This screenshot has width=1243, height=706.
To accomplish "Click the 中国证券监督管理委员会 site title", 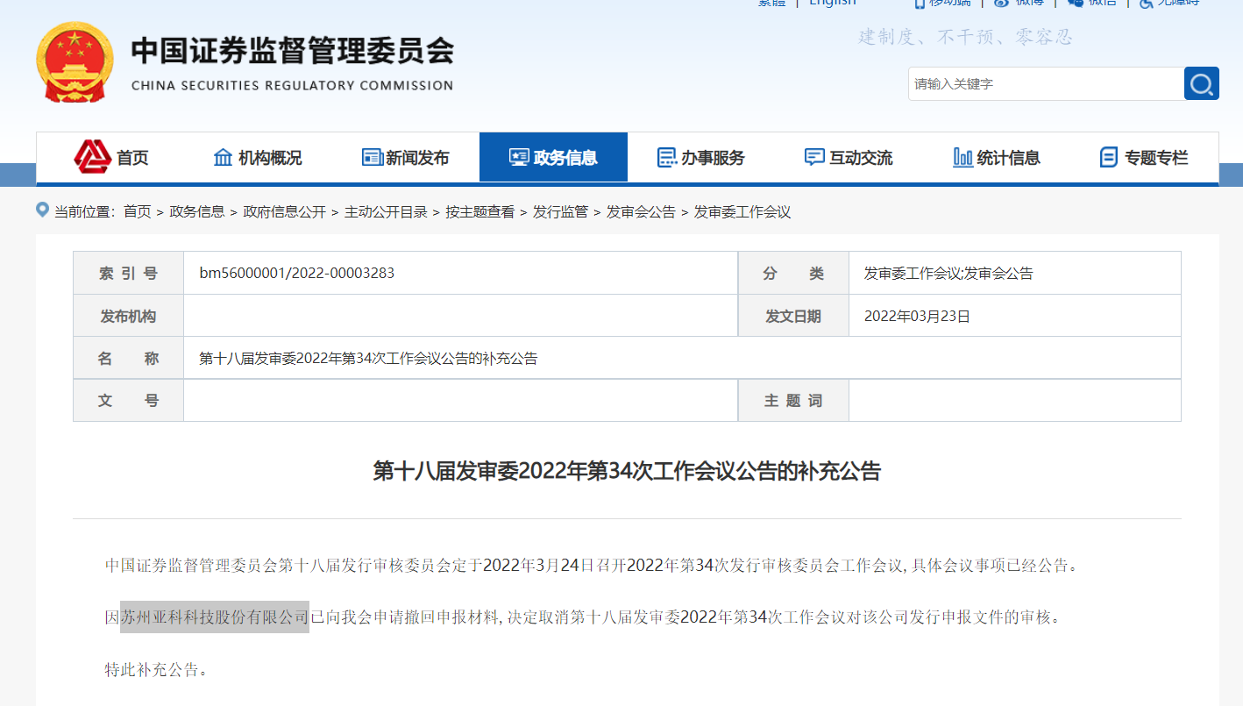I will (x=293, y=50).
